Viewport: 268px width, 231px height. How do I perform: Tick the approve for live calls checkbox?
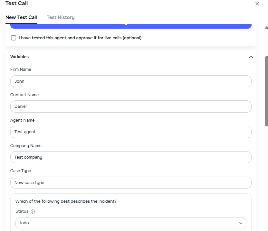point(14,38)
